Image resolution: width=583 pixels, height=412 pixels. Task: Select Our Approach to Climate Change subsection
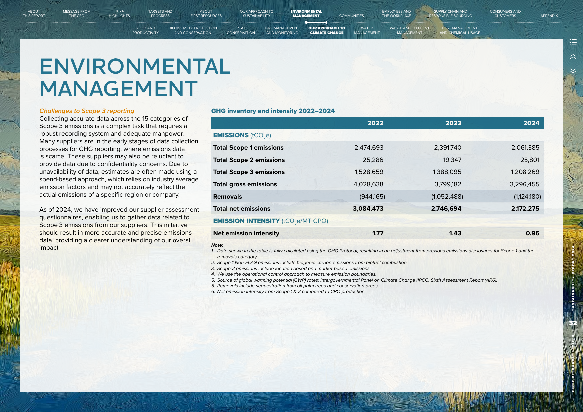pyautogui.click(x=327, y=30)
